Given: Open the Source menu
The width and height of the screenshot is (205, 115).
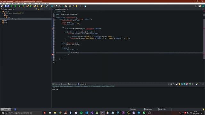Looking at the screenshot, I should point(10,4).
